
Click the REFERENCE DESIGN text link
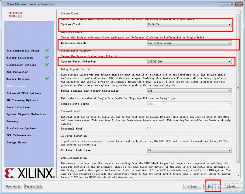15,14
